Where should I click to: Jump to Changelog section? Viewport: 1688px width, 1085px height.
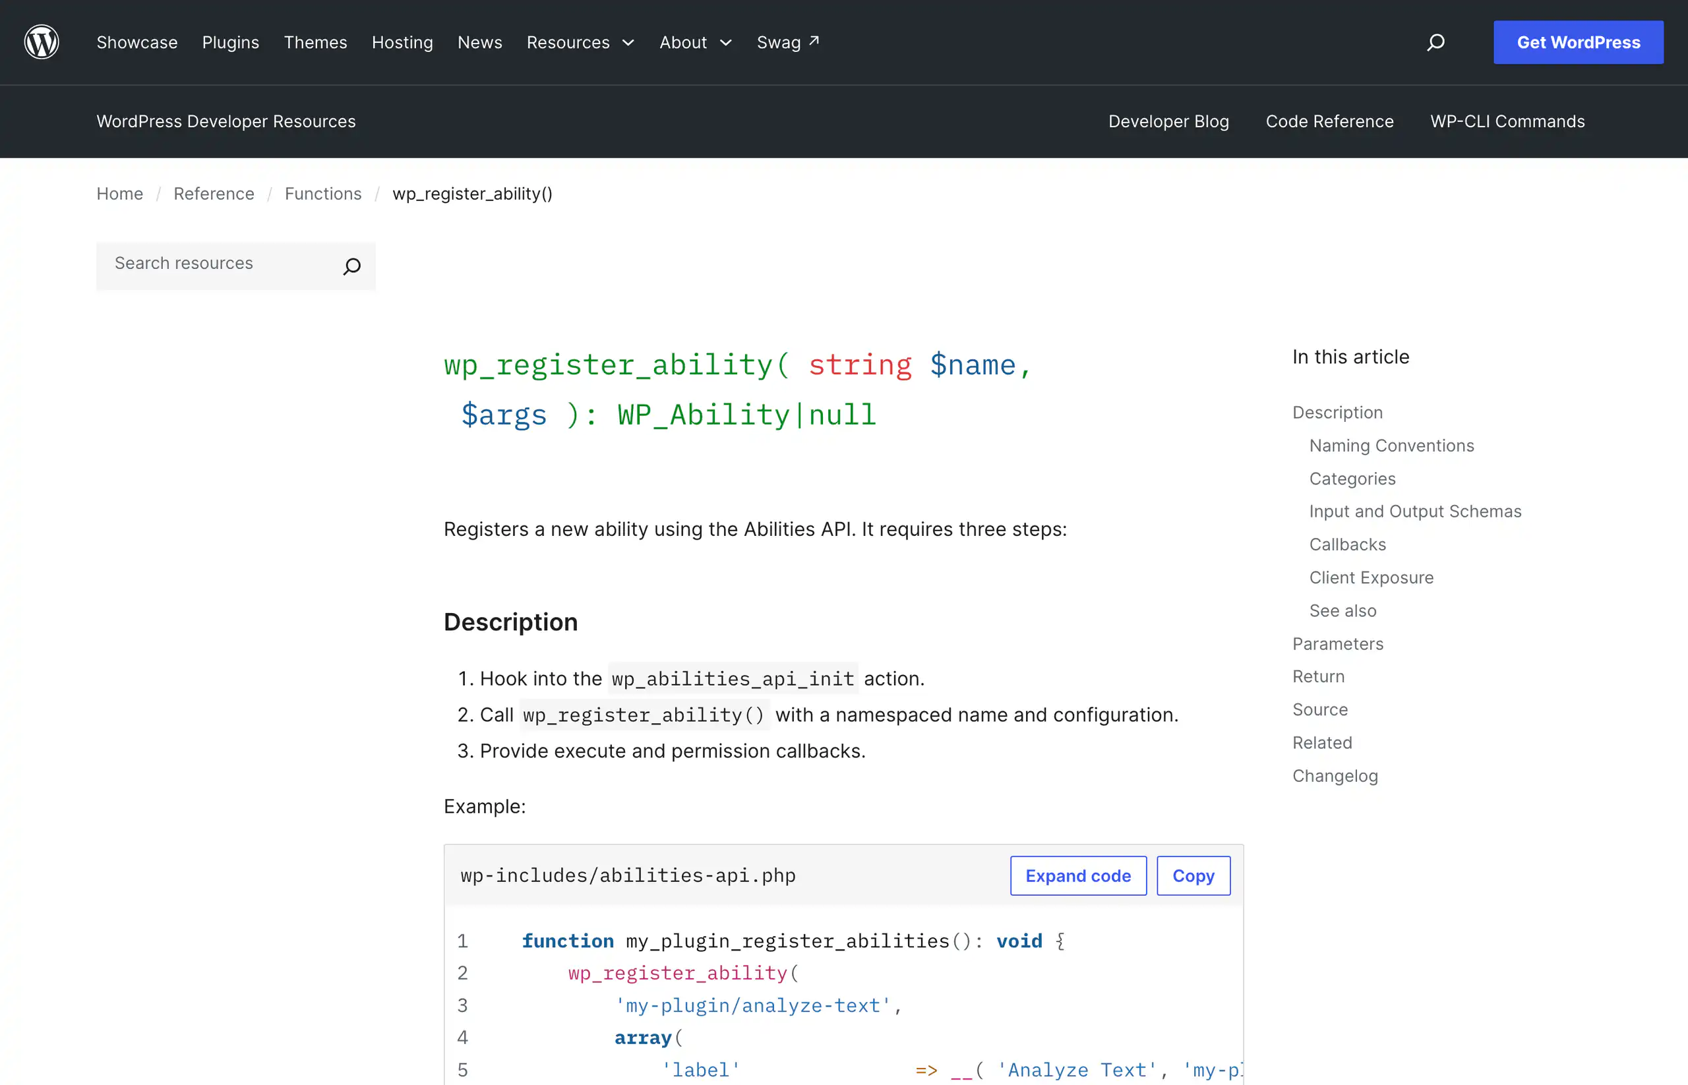(x=1334, y=776)
